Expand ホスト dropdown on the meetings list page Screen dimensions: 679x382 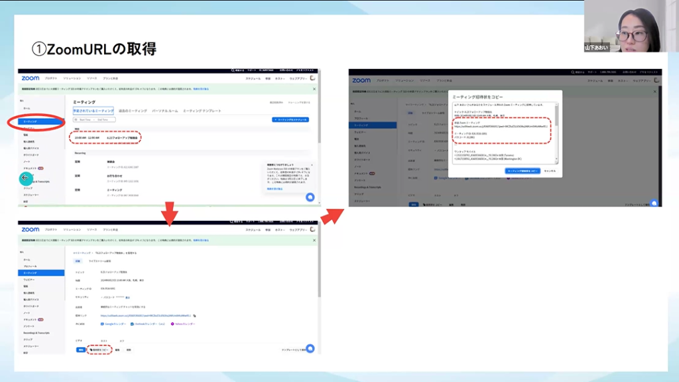(x=280, y=78)
